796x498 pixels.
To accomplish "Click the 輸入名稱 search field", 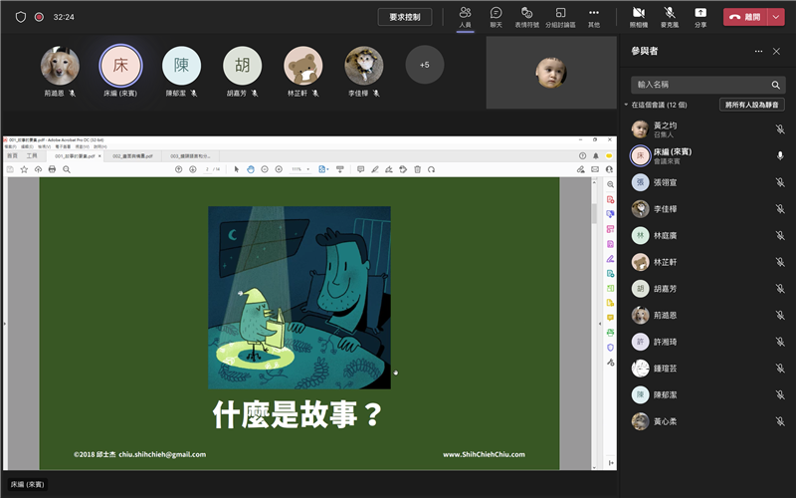I will pos(698,85).
